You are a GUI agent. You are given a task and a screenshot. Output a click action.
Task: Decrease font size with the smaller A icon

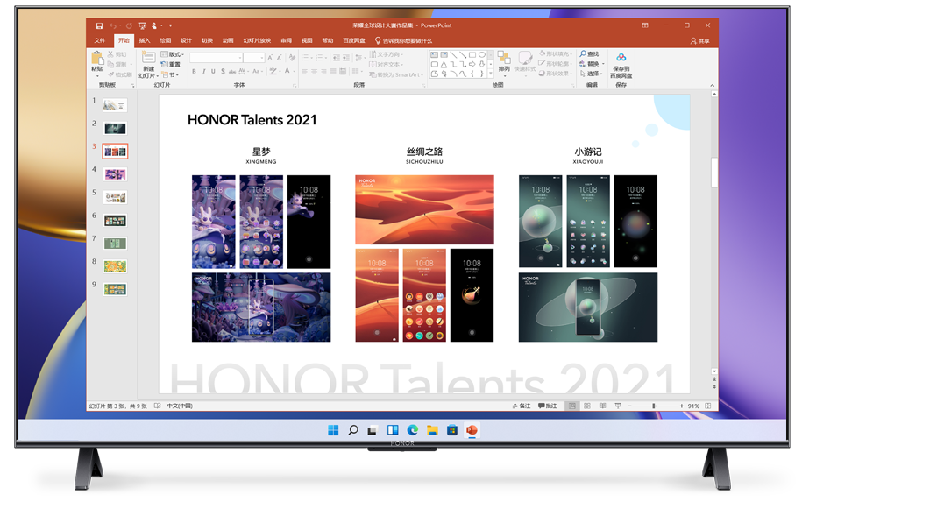click(279, 57)
